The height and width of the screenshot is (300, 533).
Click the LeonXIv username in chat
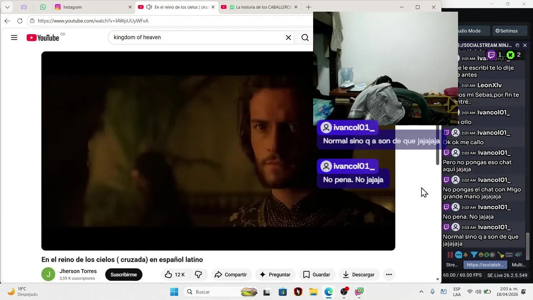tap(489, 85)
